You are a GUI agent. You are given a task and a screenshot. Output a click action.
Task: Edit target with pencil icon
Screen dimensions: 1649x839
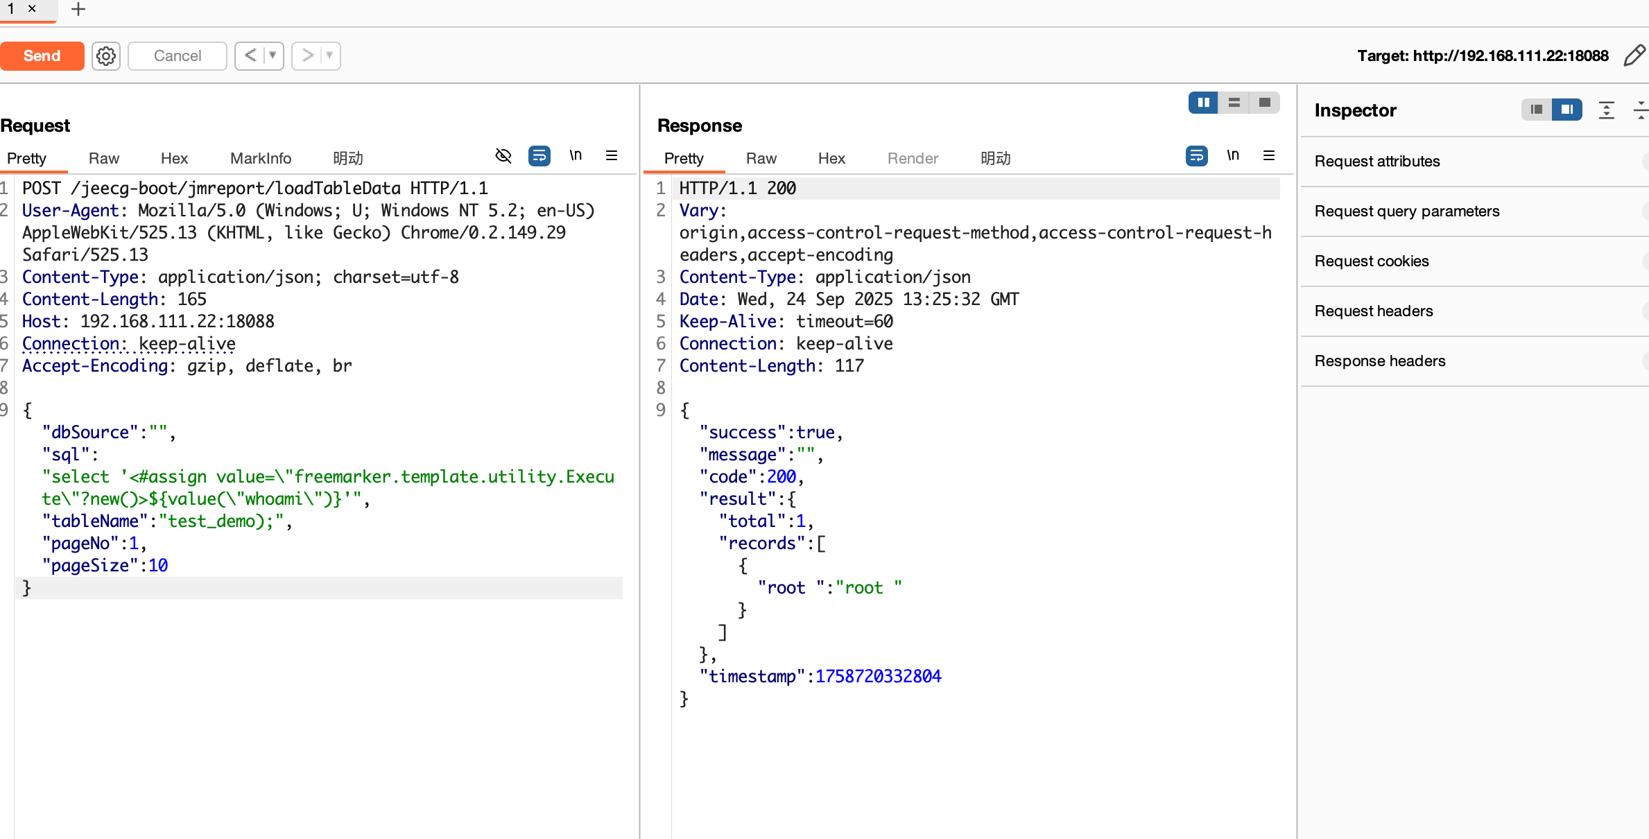click(1634, 55)
